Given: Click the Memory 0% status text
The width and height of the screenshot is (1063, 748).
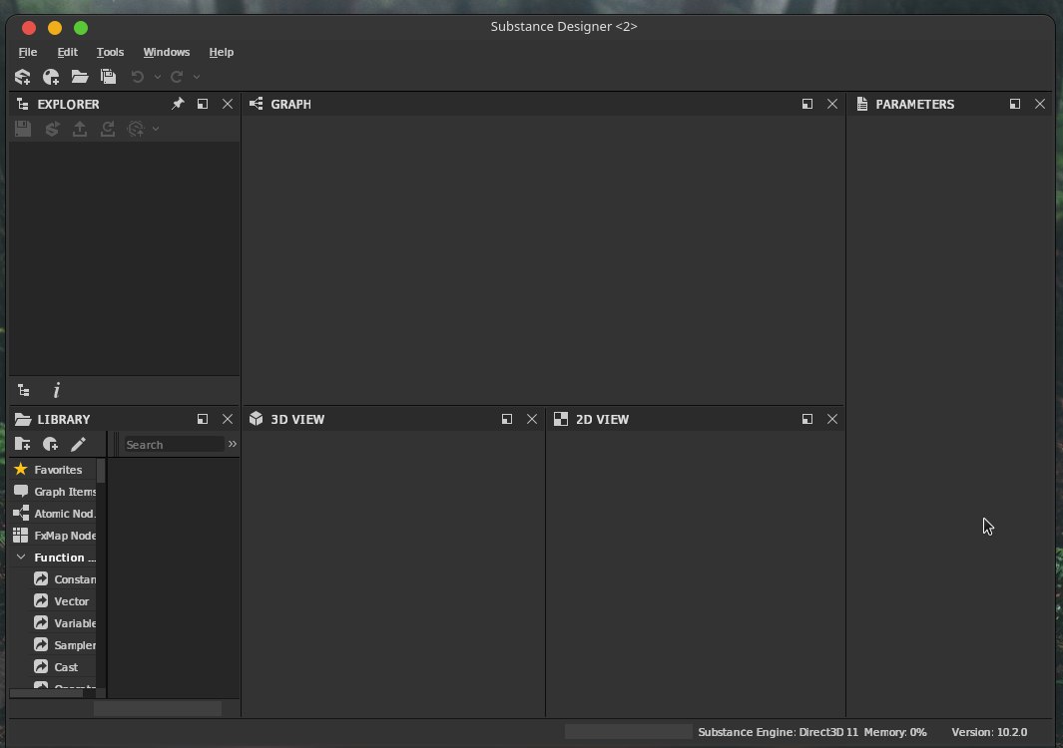Looking at the screenshot, I should [x=895, y=732].
